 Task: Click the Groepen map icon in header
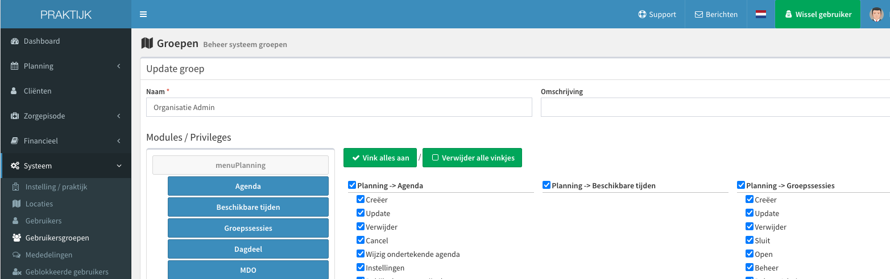[x=147, y=43]
